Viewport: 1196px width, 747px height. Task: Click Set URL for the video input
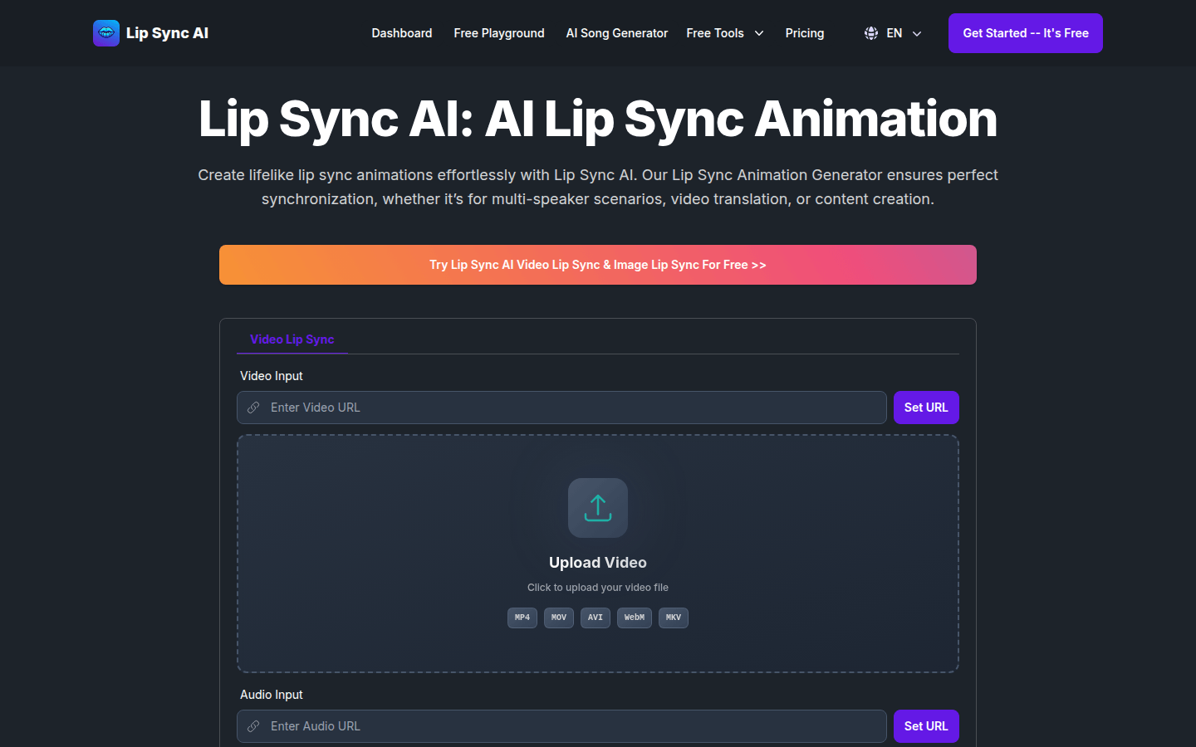click(x=926, y=408)
